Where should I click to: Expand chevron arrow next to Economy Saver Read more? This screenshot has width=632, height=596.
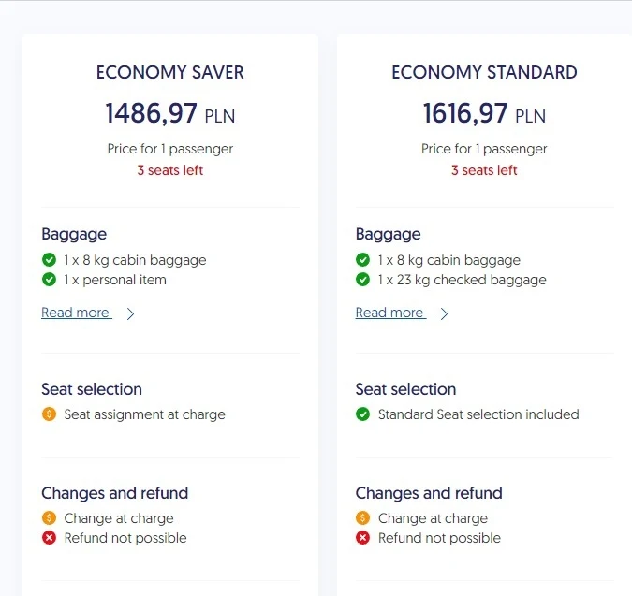[130, 314]
